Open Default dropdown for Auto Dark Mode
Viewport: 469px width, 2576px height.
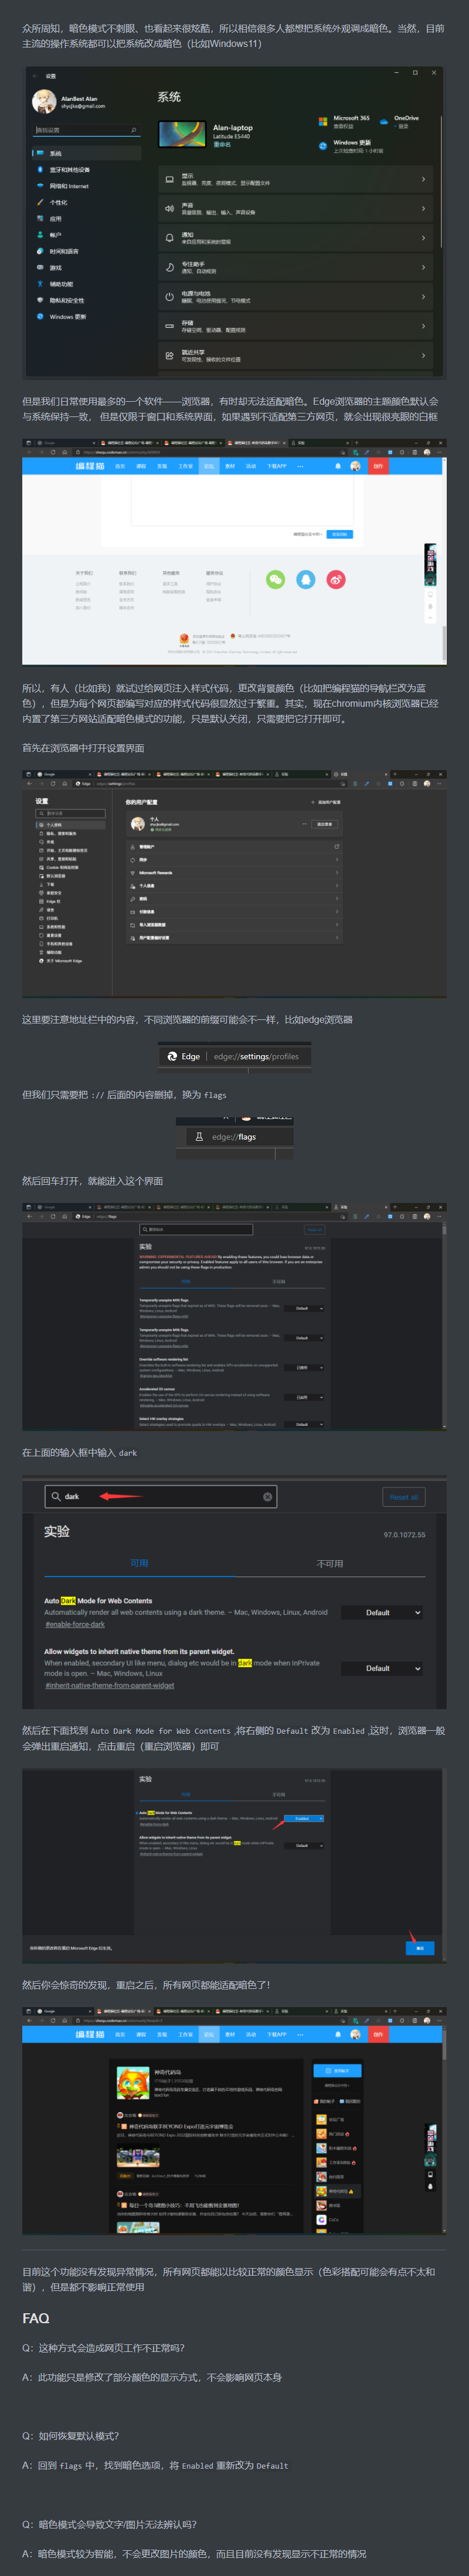tap(383, 1612)
